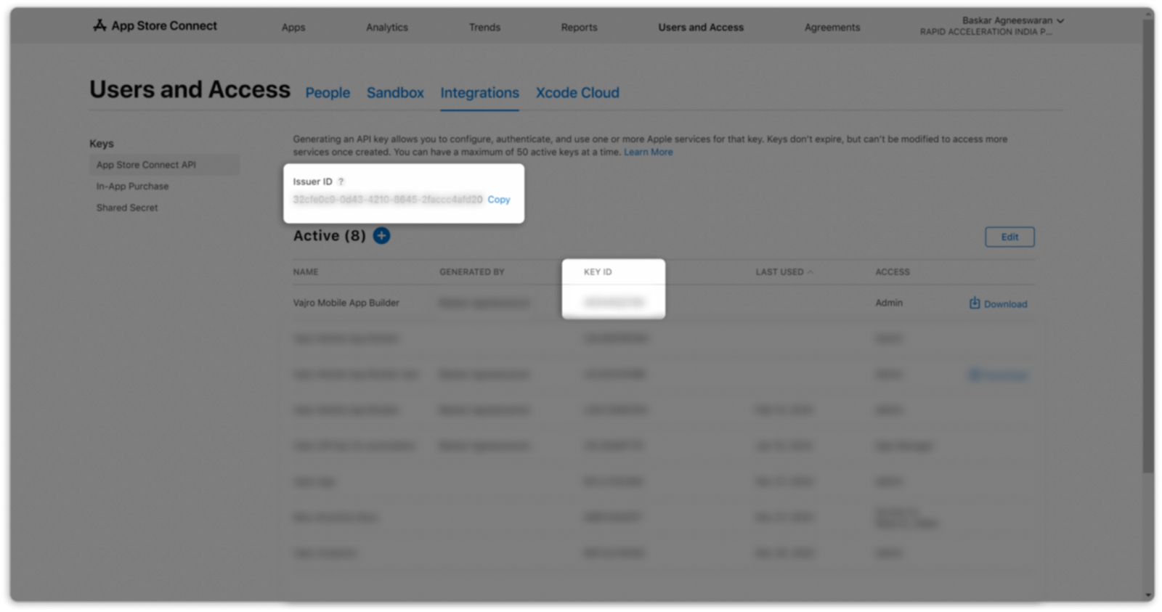Click the Issuer ID question mark help icon
This screenshot has height=612, width=1162.
341,181
